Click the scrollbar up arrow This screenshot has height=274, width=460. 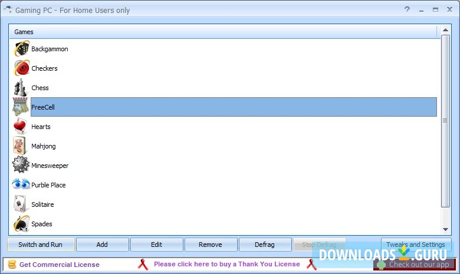click(x=445, y=29)
